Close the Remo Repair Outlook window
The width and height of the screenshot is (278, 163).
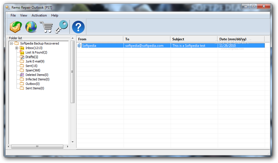[x=264, y=6]
